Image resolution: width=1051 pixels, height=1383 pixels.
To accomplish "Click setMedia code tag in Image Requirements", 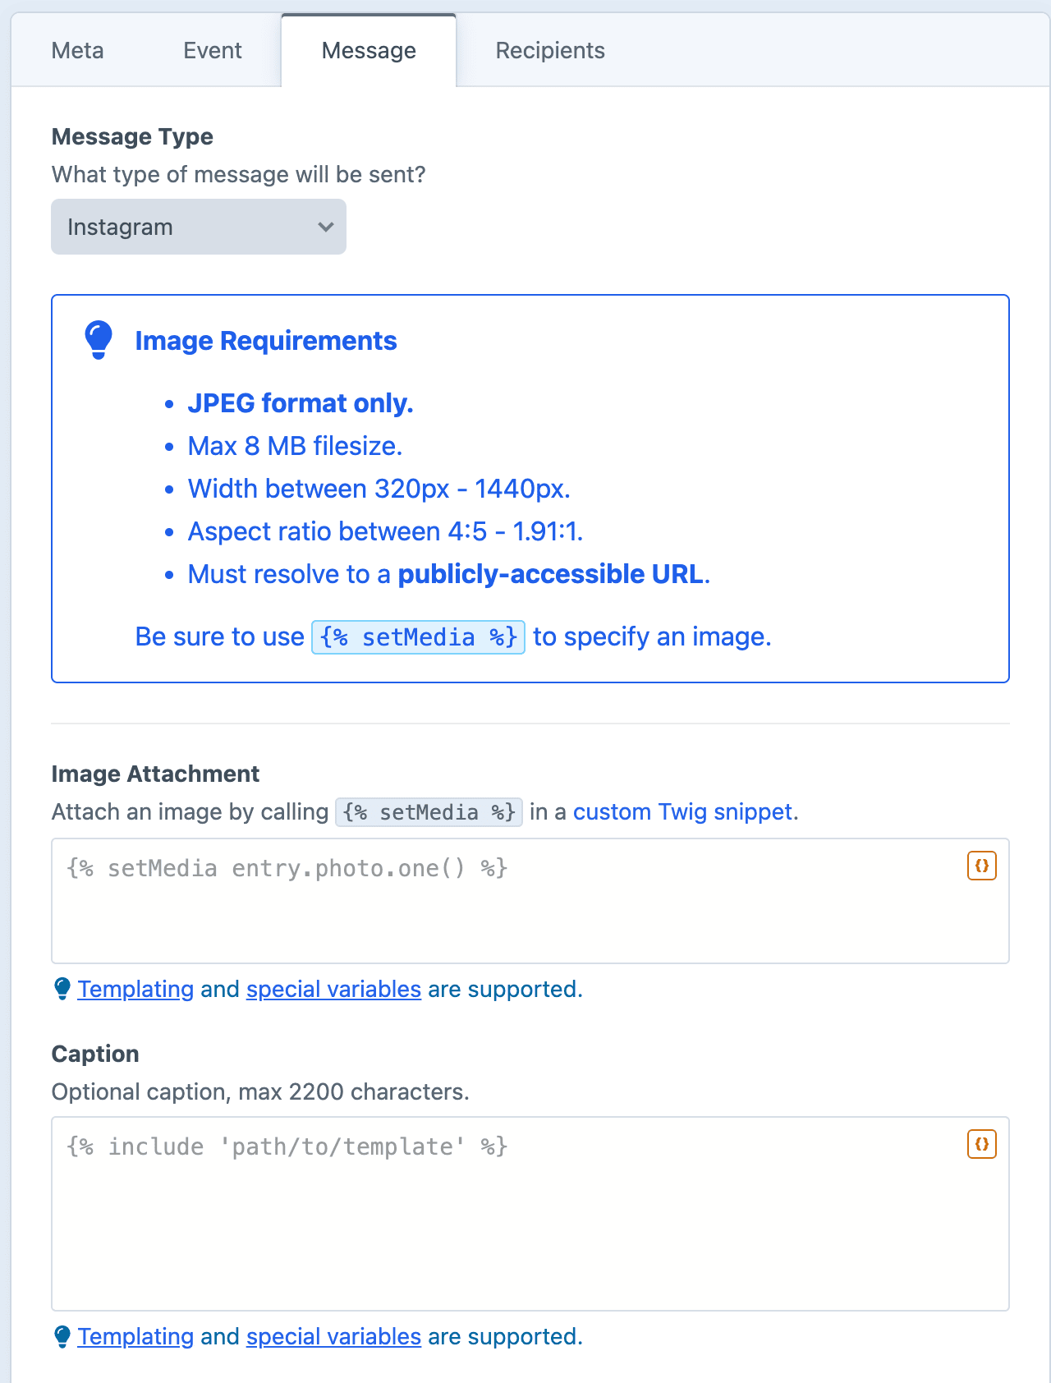I will [x=418, y=637].
